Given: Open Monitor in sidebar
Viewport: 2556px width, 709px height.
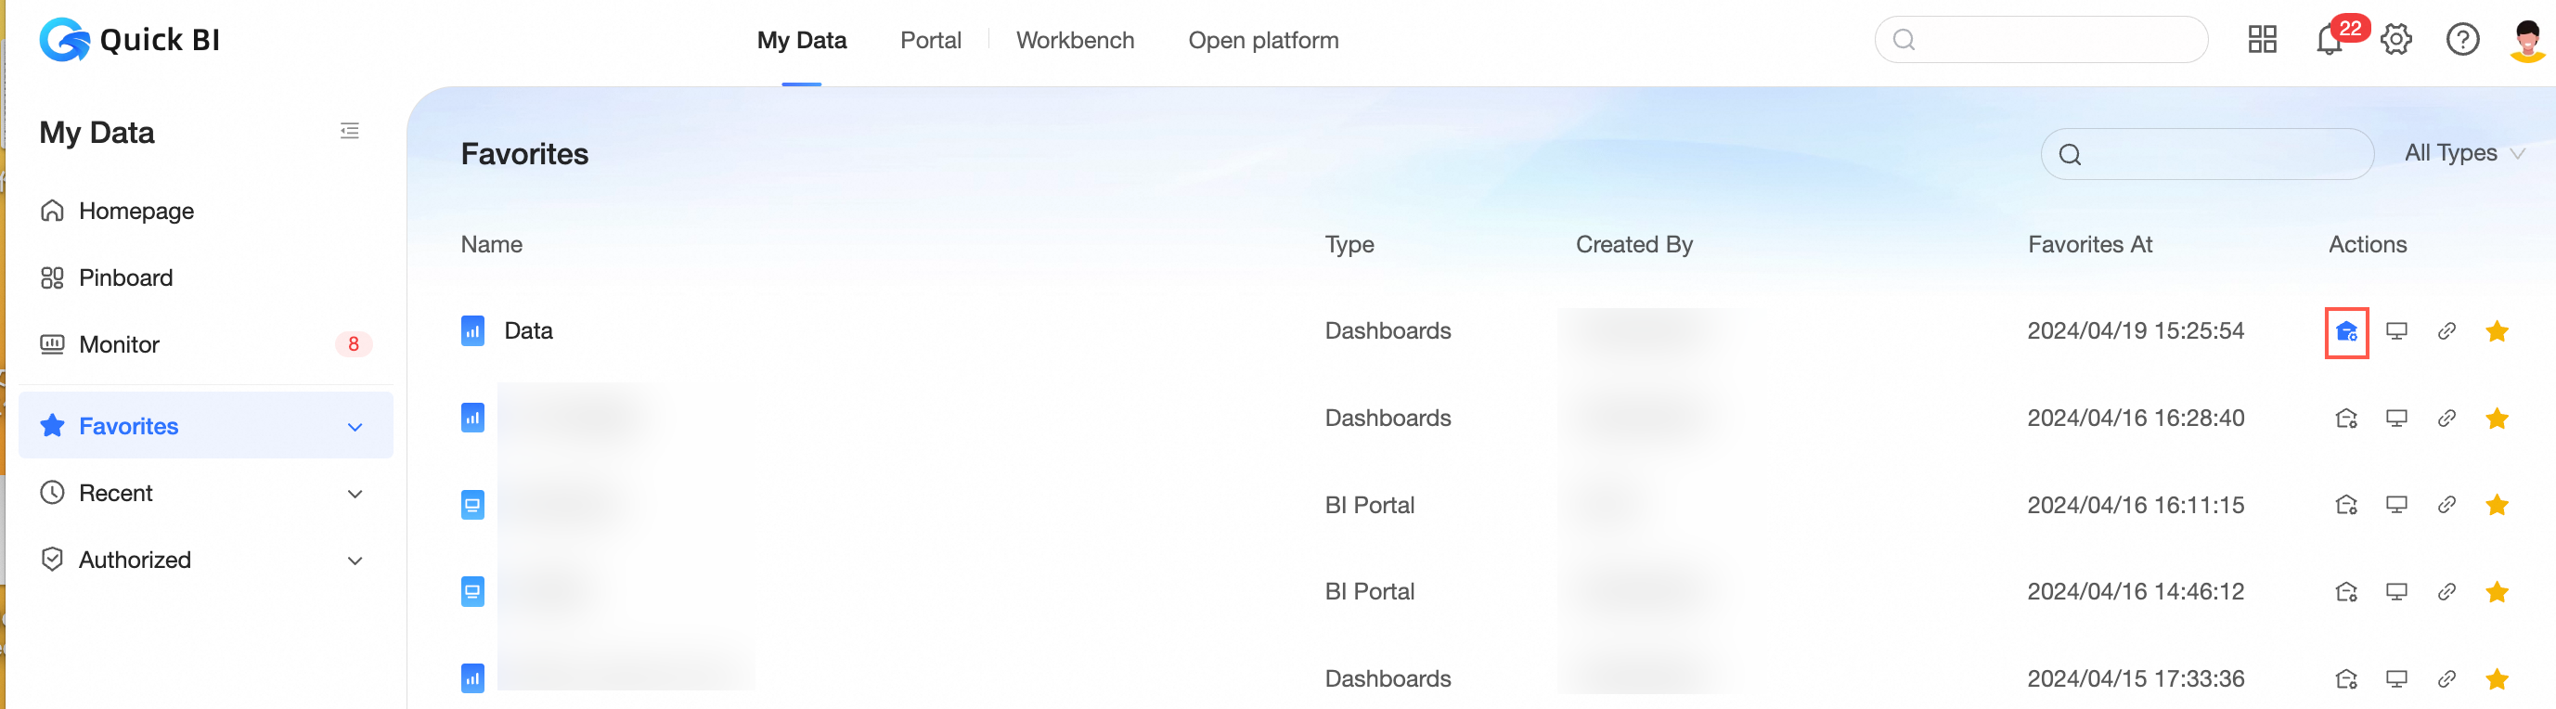Looking at the screenshot, I should click(205, 344).
